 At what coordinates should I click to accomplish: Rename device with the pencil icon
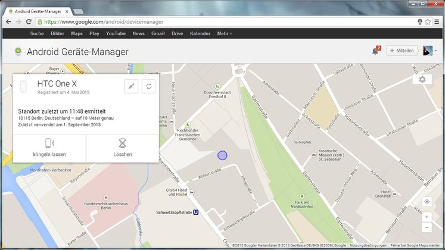coord(131,86)
